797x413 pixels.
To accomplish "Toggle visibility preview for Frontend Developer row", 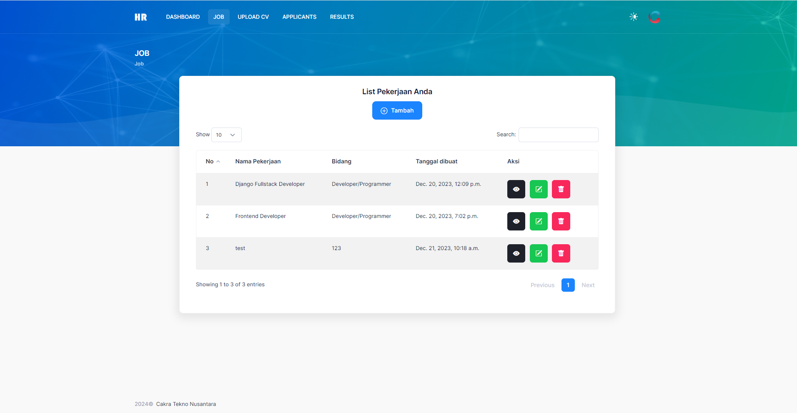I will 516,221.
